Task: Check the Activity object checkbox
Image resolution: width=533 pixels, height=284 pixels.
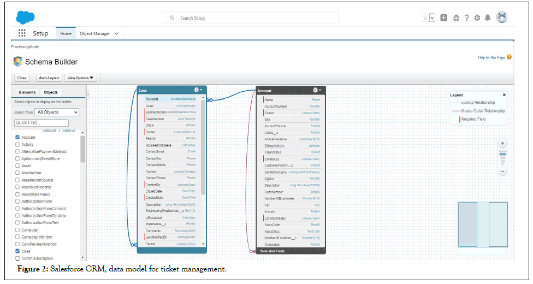Action: coord(18,145)
